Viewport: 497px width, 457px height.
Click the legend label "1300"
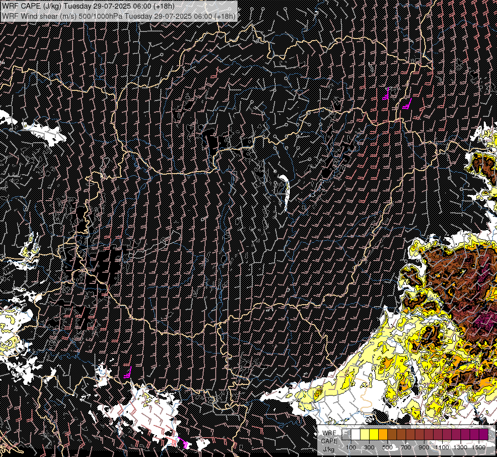point(460,447)
